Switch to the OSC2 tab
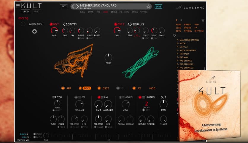248x143 pixels. tap(106, 88)
